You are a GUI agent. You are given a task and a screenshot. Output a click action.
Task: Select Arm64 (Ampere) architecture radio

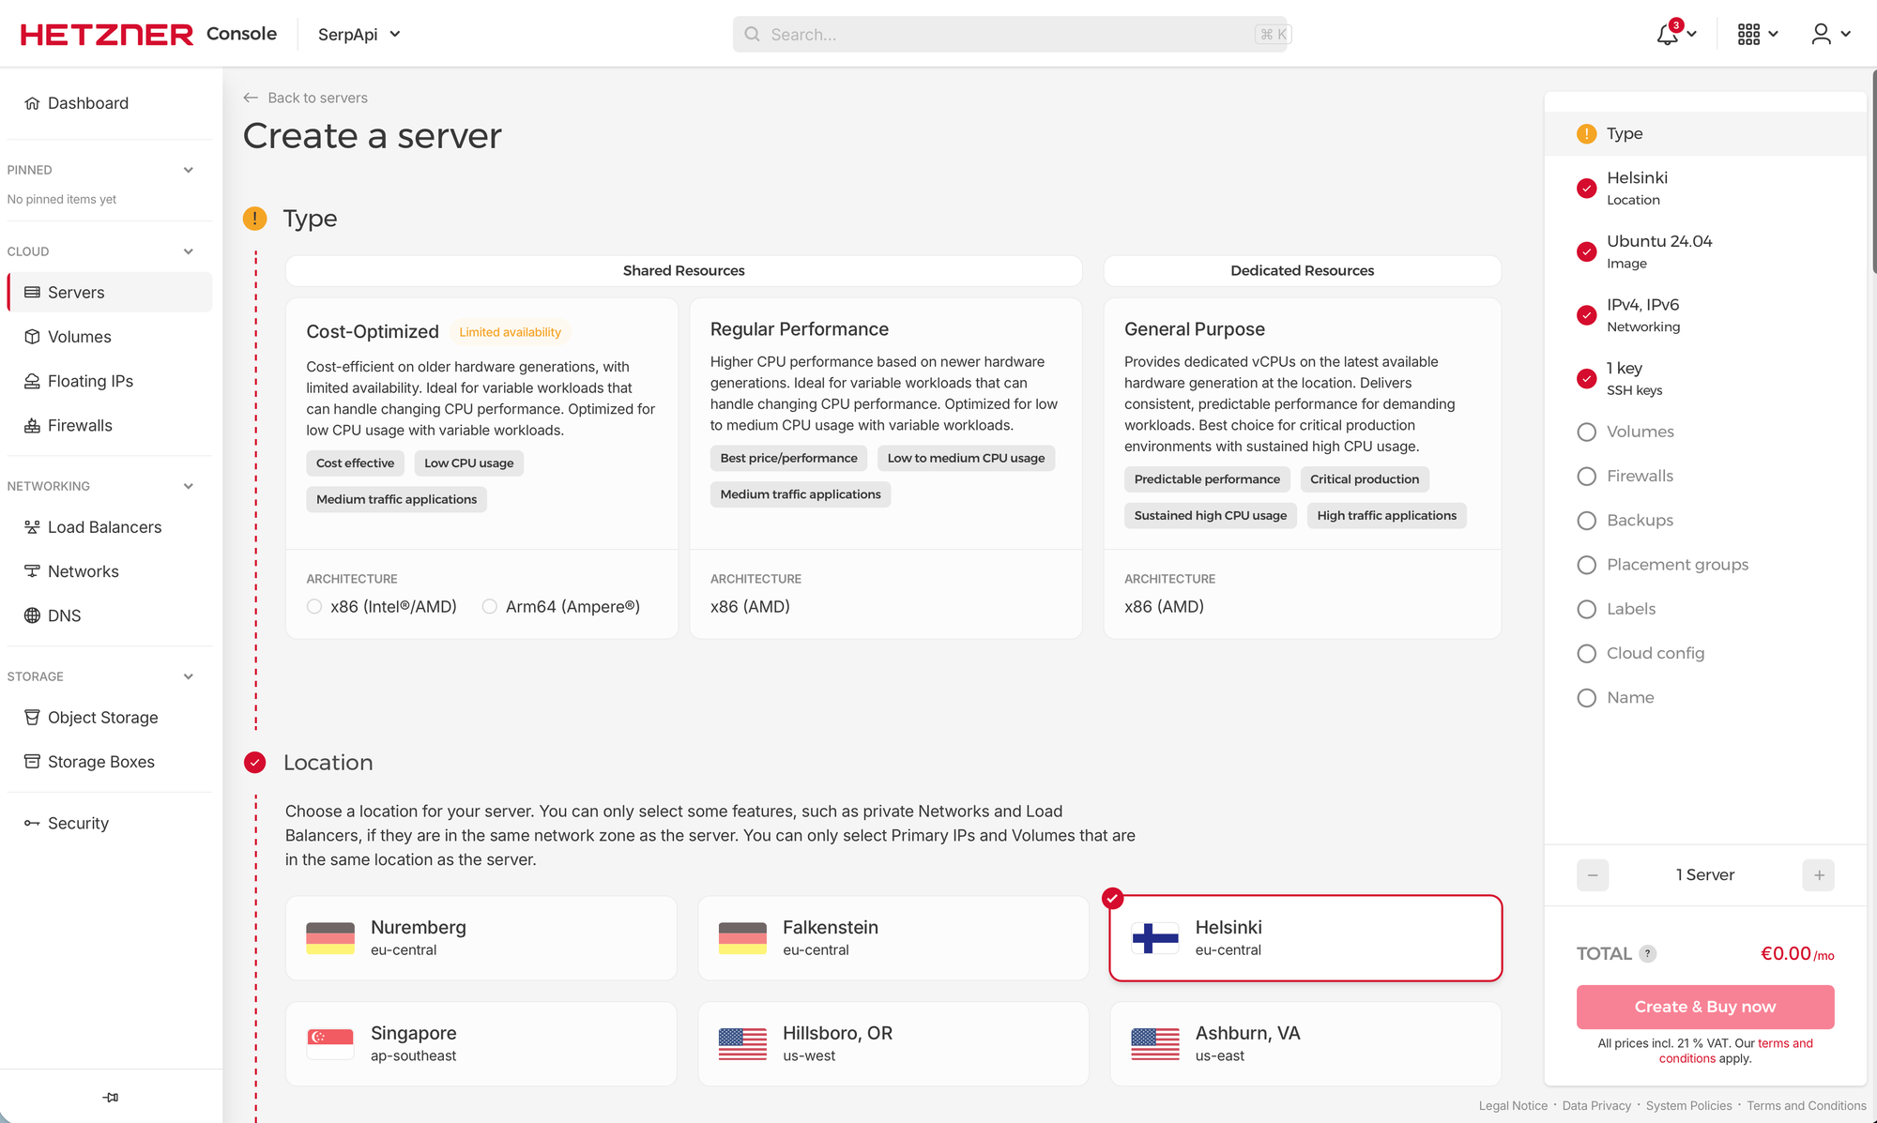490,607
